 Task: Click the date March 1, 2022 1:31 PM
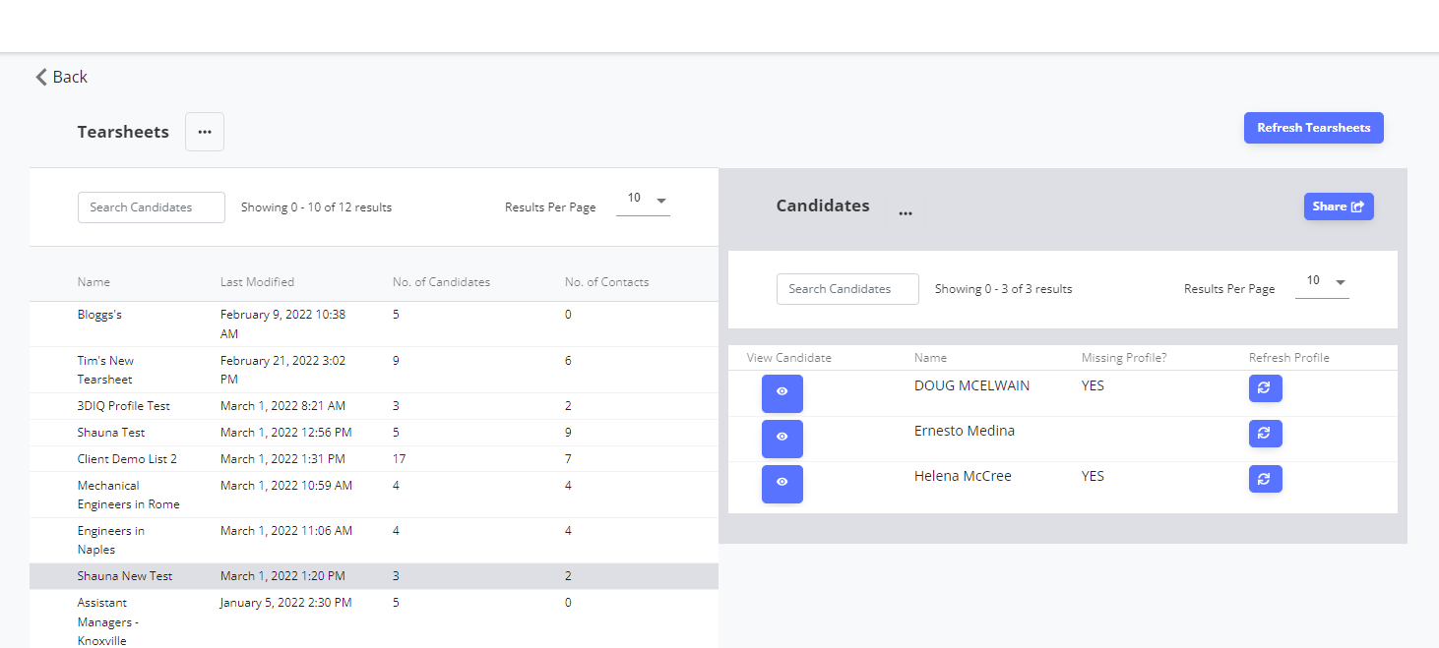pos(282,459)
